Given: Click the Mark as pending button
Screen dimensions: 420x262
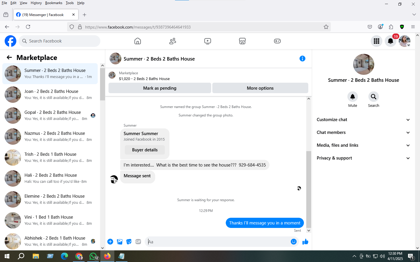Looking at the screenshot, I should tap(160, 88).
